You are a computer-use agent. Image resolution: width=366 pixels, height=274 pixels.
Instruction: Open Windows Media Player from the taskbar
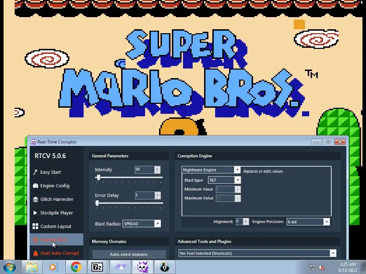pyautogui.click(x=54, y=267)
